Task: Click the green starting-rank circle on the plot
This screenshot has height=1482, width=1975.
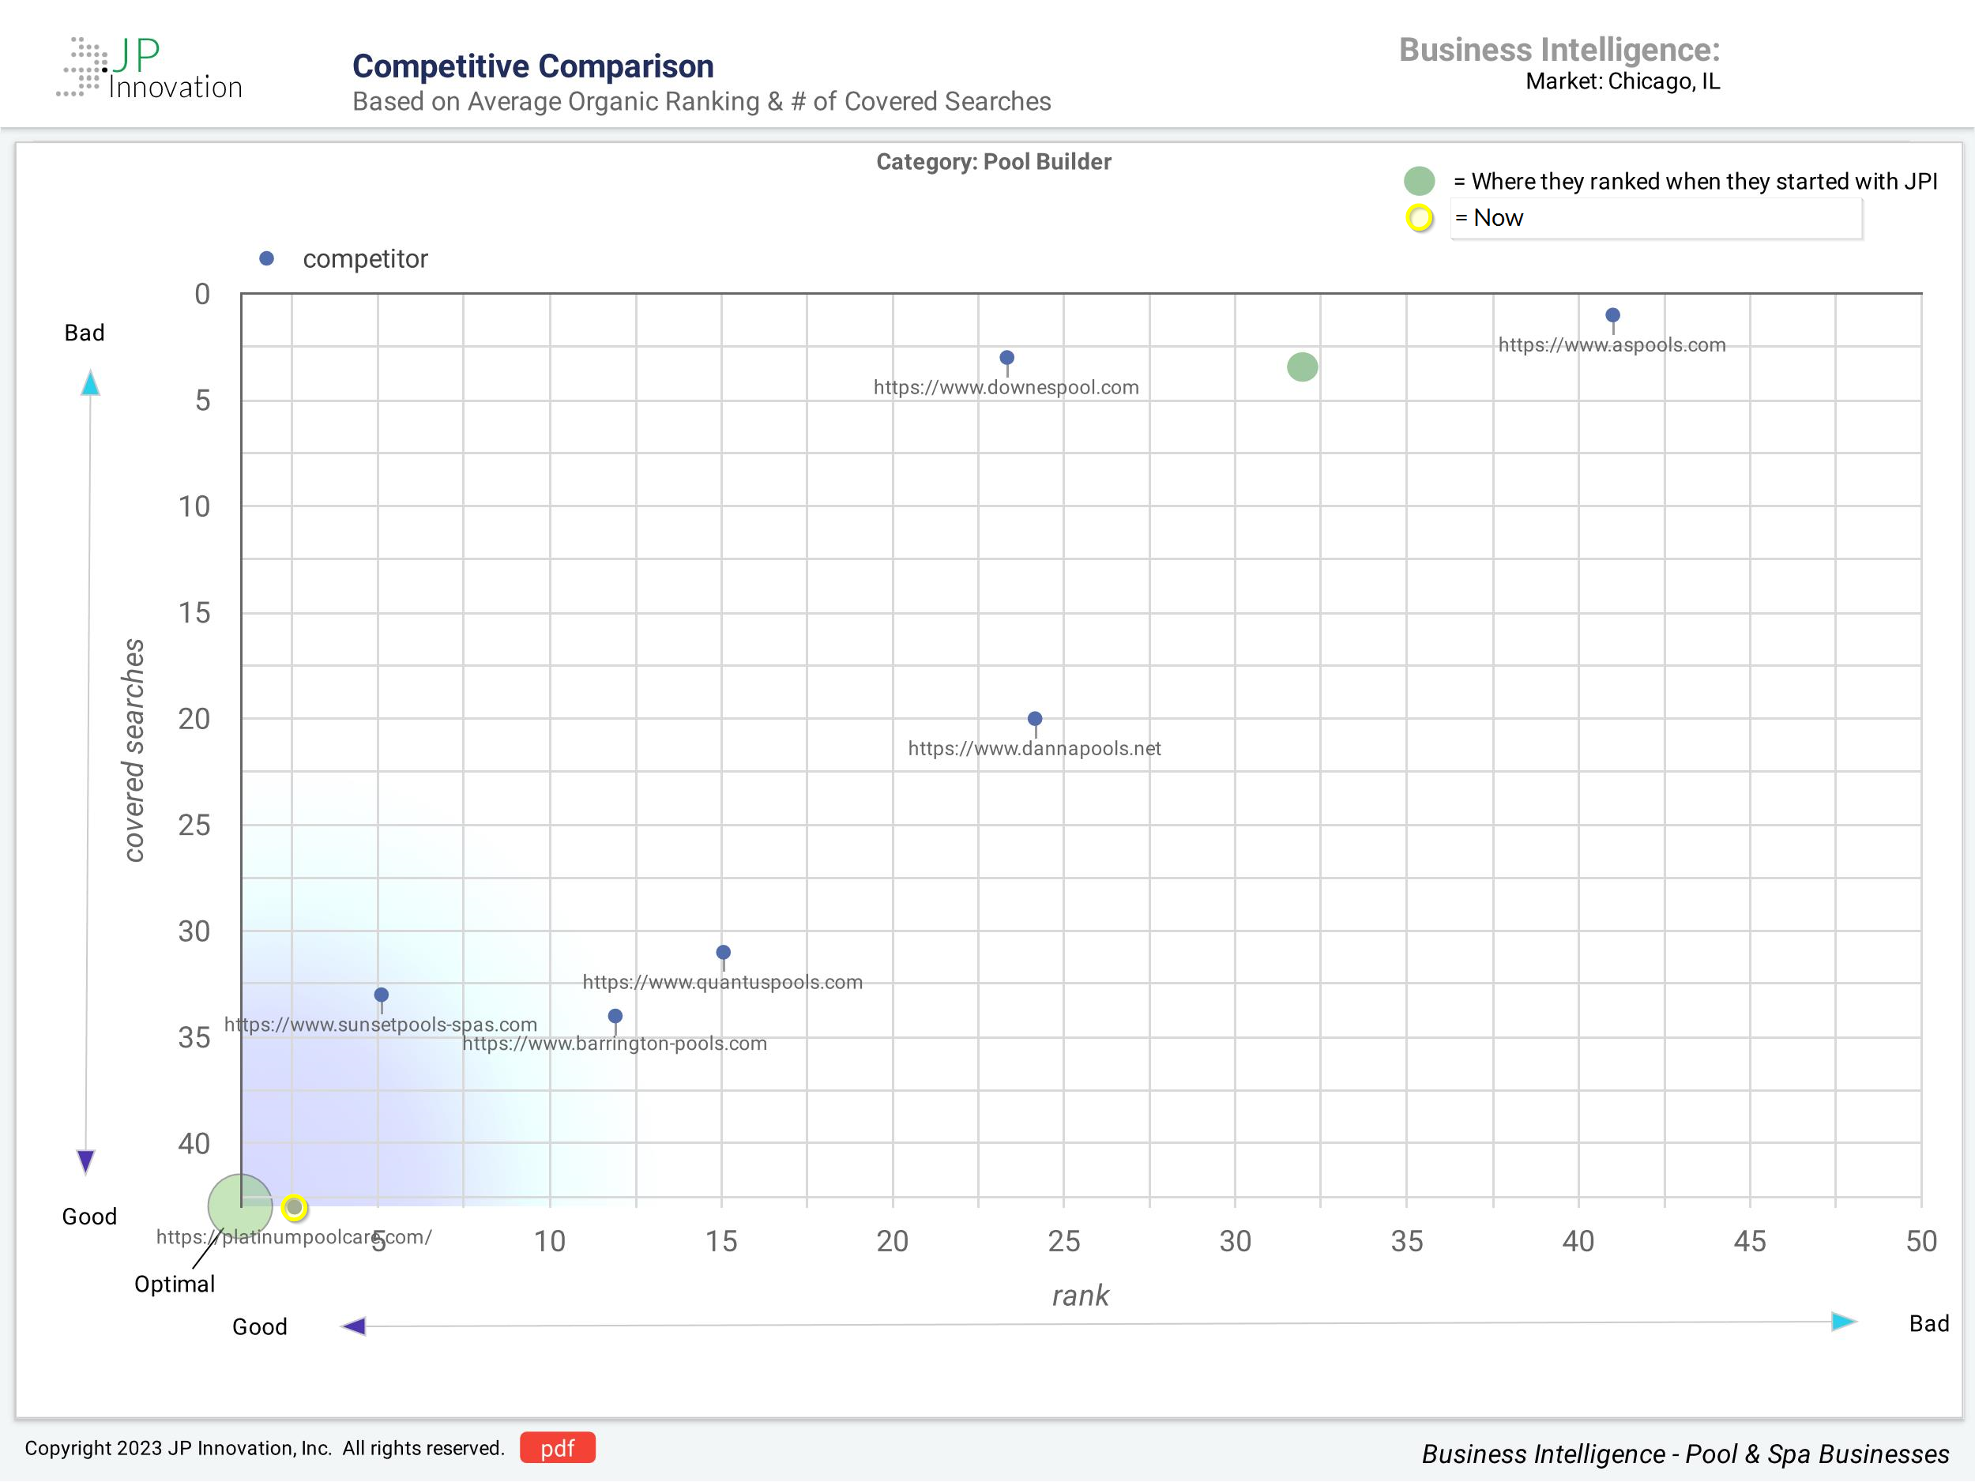Action: click(x=1302, y=367)
